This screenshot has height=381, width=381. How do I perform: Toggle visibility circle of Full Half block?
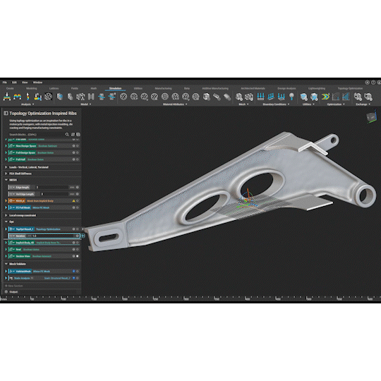click(x=78, y=159)
